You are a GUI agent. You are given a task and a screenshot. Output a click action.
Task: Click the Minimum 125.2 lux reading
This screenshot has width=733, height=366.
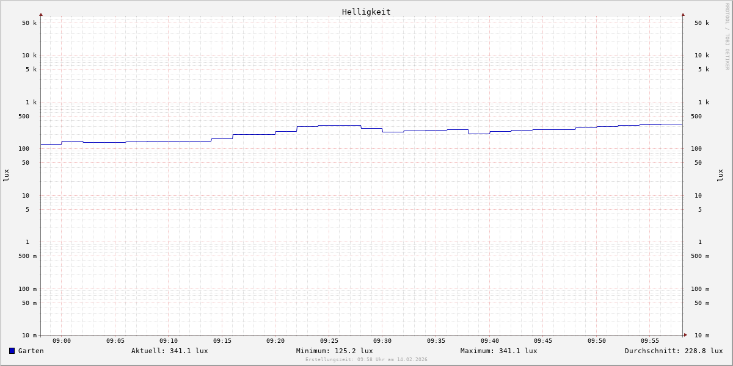click(334, 351)
